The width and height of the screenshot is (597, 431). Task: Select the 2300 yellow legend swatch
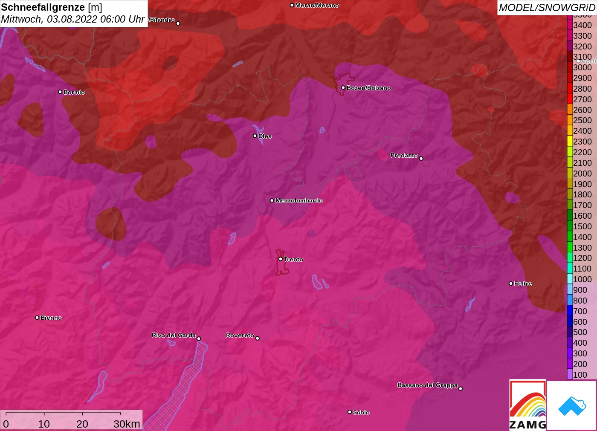(570, 141)
